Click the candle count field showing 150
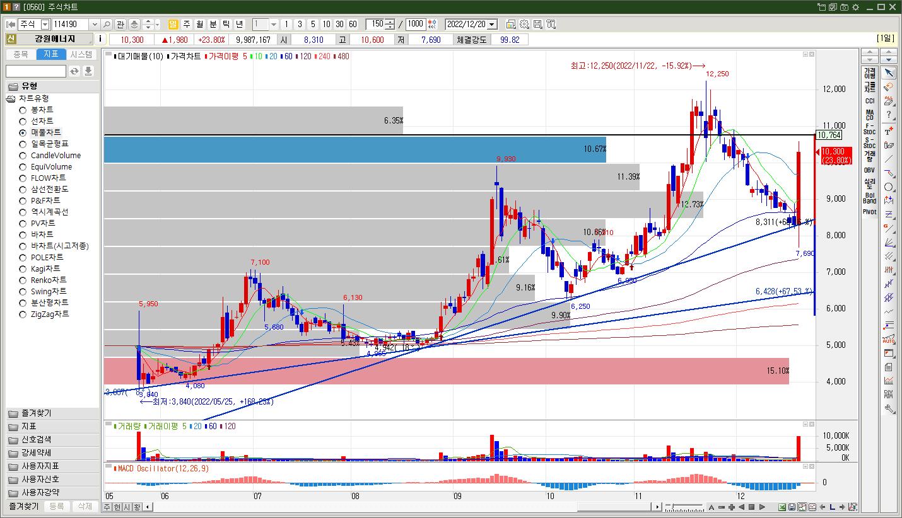The height and width of the screenshot is (518, 902). tap(376, 24)
